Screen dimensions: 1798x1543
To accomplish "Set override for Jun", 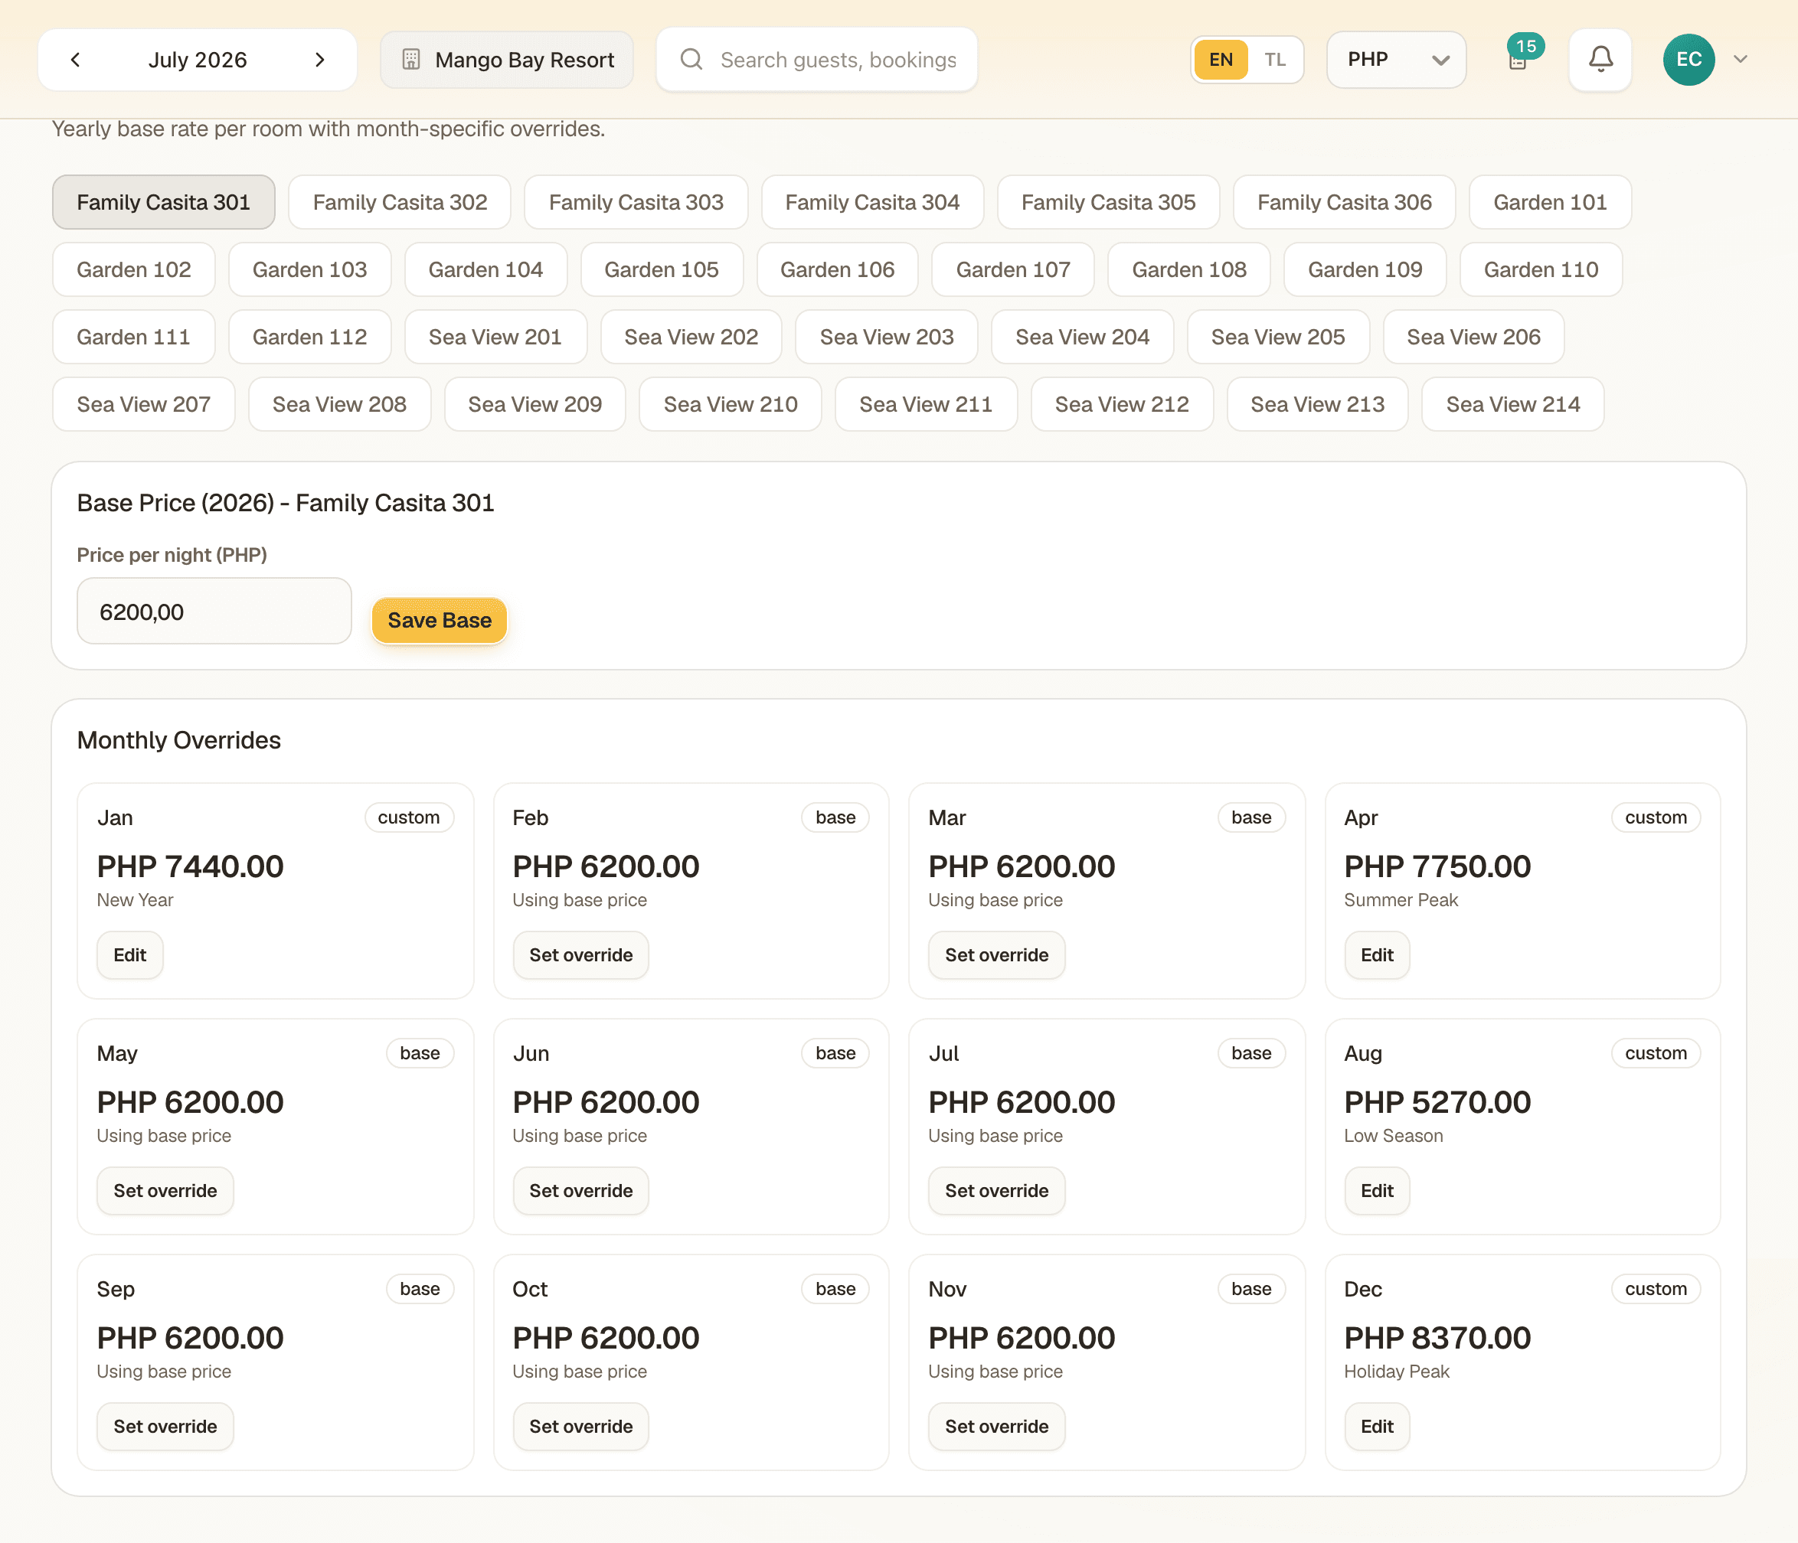I will click(x=580, y=1192).
